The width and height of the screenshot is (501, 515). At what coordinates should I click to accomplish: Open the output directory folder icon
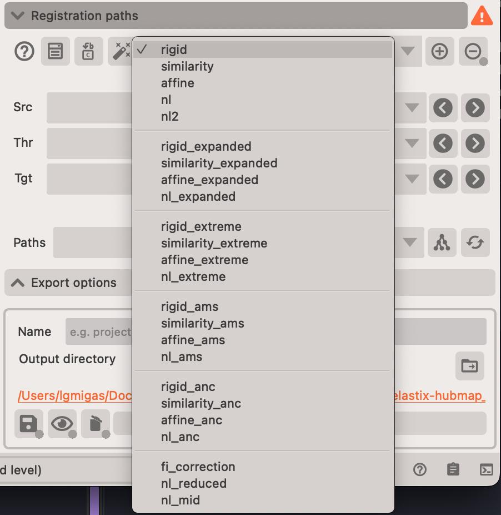pos(469,366)
